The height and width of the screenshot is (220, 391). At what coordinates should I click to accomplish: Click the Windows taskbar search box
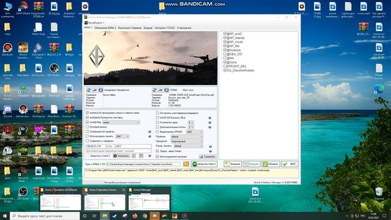tap(45, 216)
